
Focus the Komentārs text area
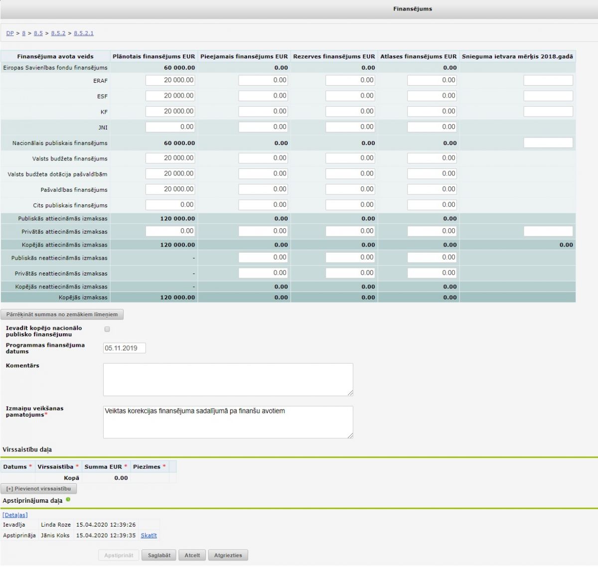pyautogui.click(x=228, y=380)
